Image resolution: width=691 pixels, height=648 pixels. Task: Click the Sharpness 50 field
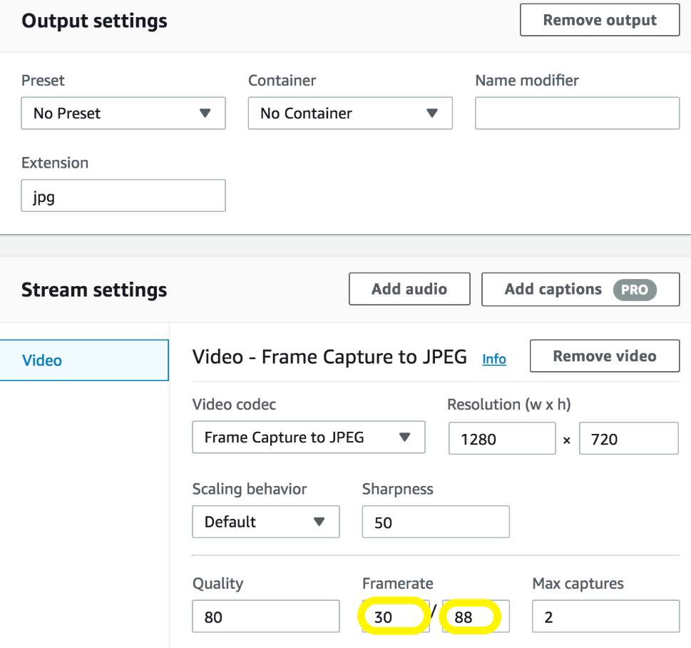click(436, 522)
